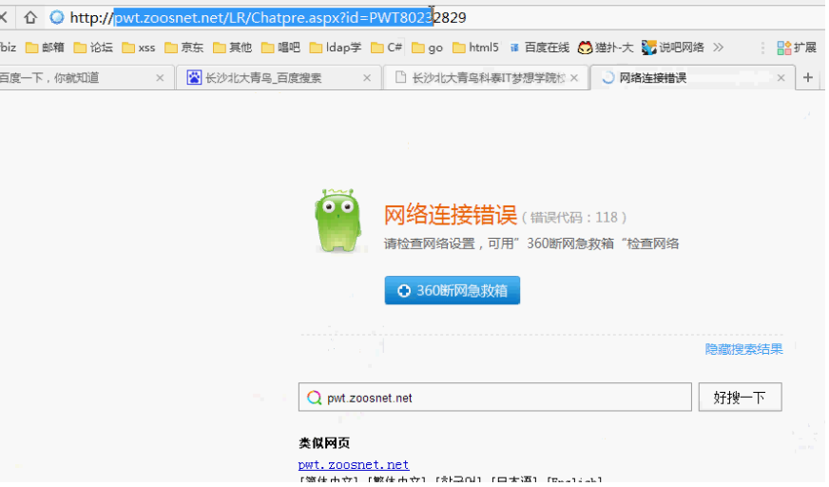829x487 pixels.
Task: Open the go bookmark folder
Action: coord(427,48)
